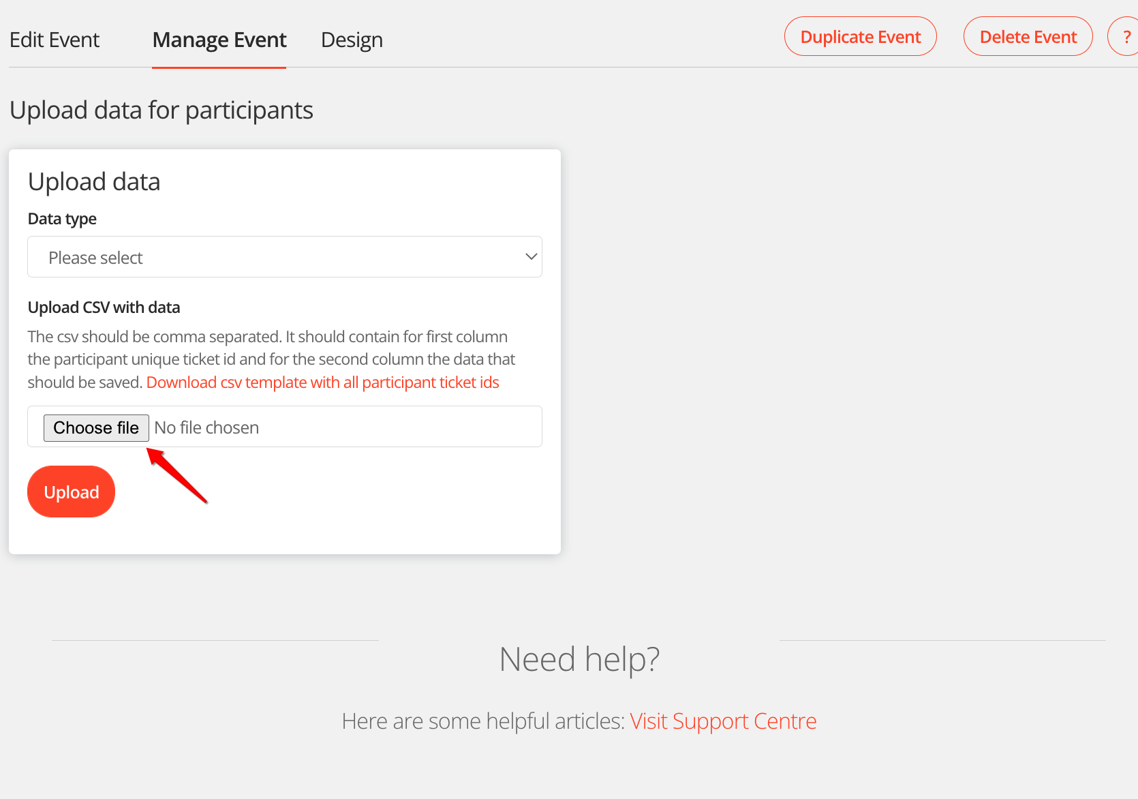Click the 'Upload data' card title
Image resolution: width=1138 pixels, height=799 pixels.
point(94,182)
